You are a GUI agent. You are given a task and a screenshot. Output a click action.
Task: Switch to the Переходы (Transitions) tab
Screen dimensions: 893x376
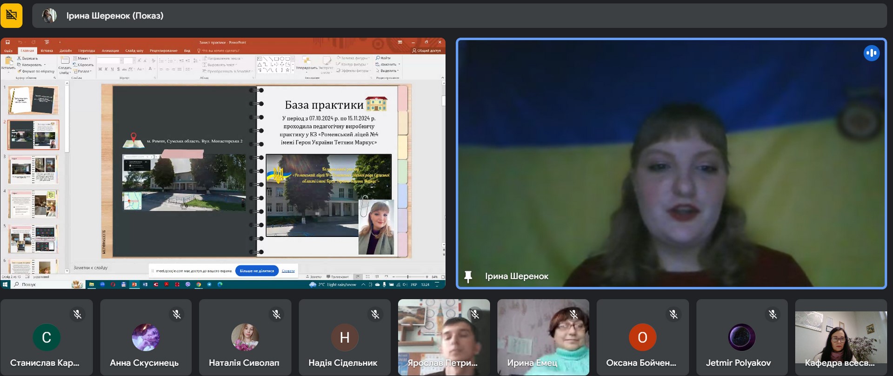[87, 51]
